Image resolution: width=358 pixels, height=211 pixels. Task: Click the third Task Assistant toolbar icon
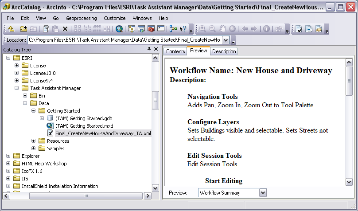[x=319, y=29]
